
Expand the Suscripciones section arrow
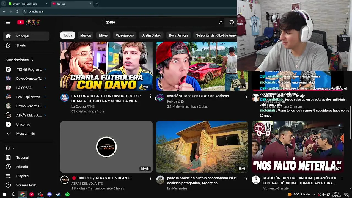[x=32, y=60]
